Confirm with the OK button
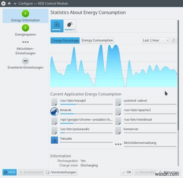The image size is (183, 178). (x=127, y=172)
